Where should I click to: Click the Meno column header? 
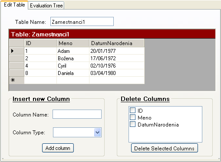pyautogui.click(x=73, y=43)
